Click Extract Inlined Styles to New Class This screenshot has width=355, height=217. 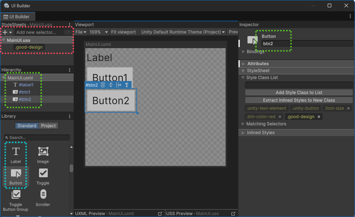point(299,100)
